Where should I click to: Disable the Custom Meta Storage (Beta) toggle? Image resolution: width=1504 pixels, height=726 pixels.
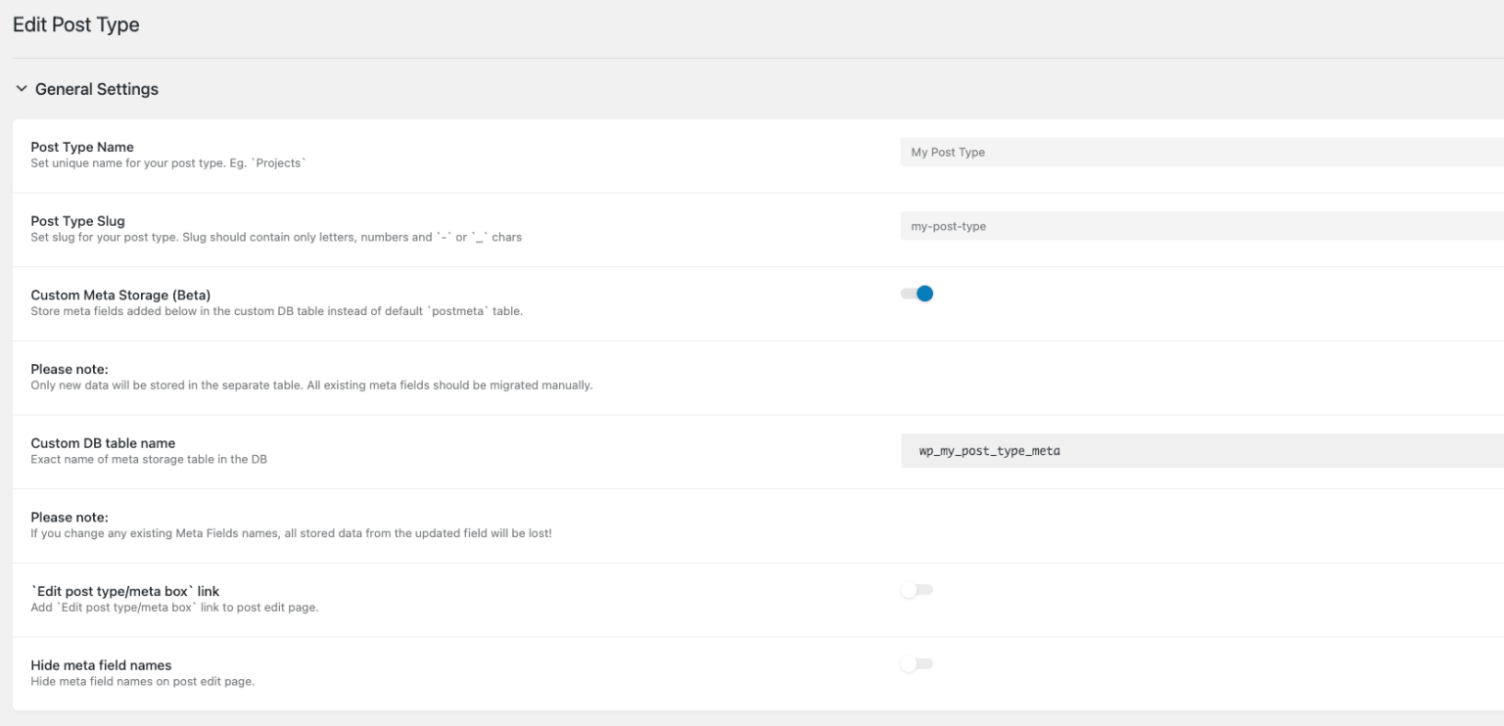tap(916, 294)
